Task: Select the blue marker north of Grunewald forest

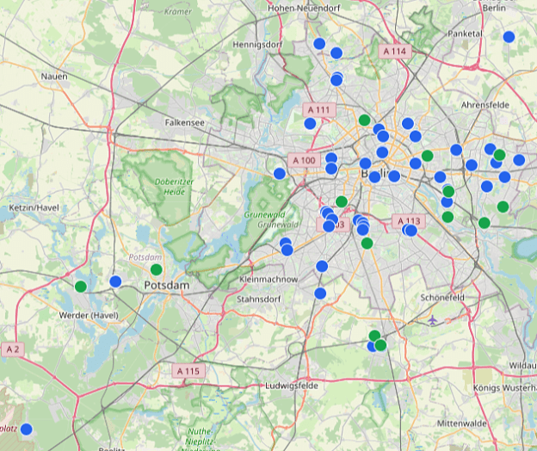Action: click(x=279, y=174)
